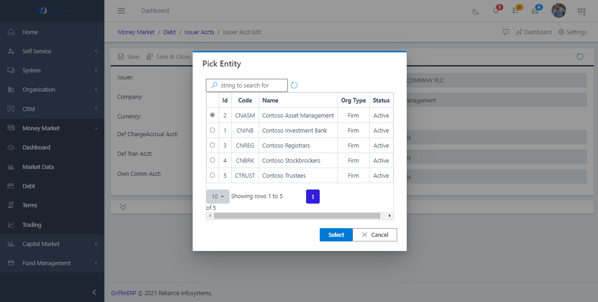
Task: Open the rows-per-page dropdown showing 10
Action: pos(218,196)
